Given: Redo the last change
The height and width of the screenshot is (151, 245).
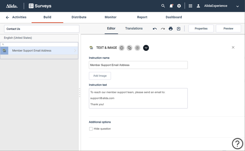Looking at the screenshot, I should click(x=163, y=29).
